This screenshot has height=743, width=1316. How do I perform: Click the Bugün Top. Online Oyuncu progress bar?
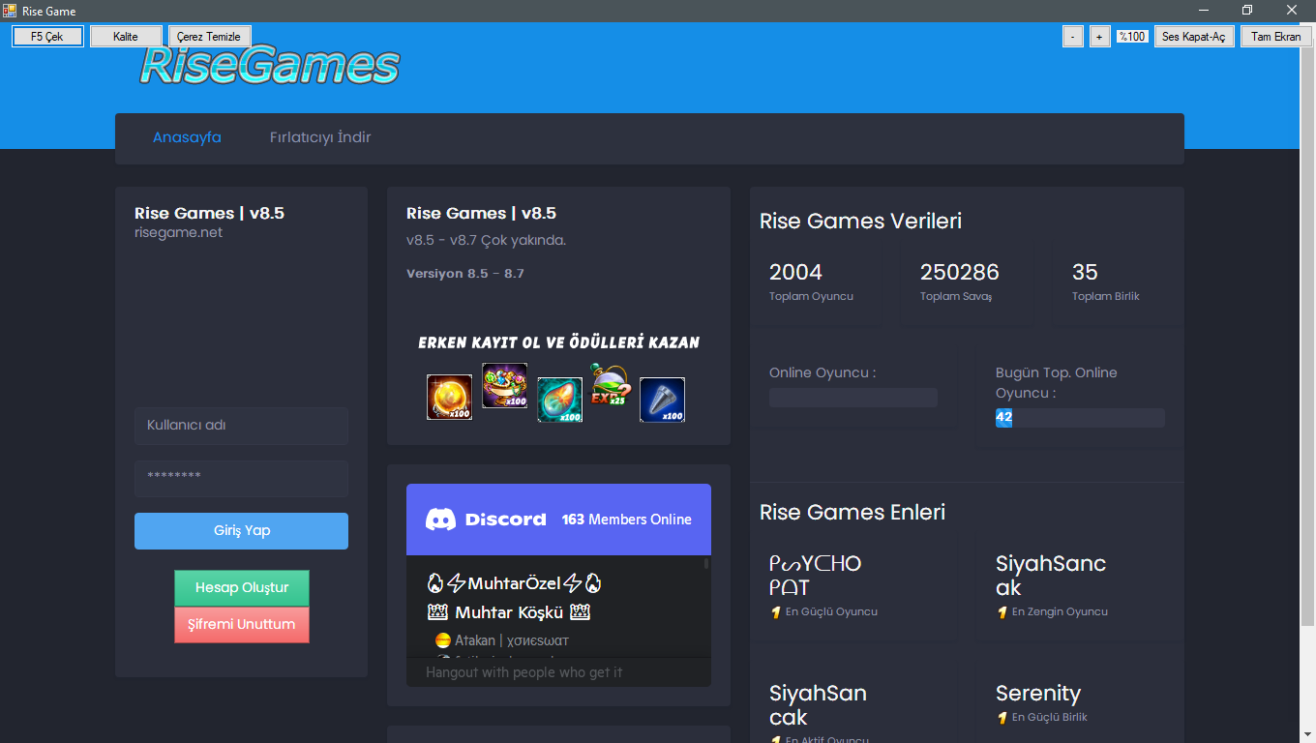pos(1080,418)
